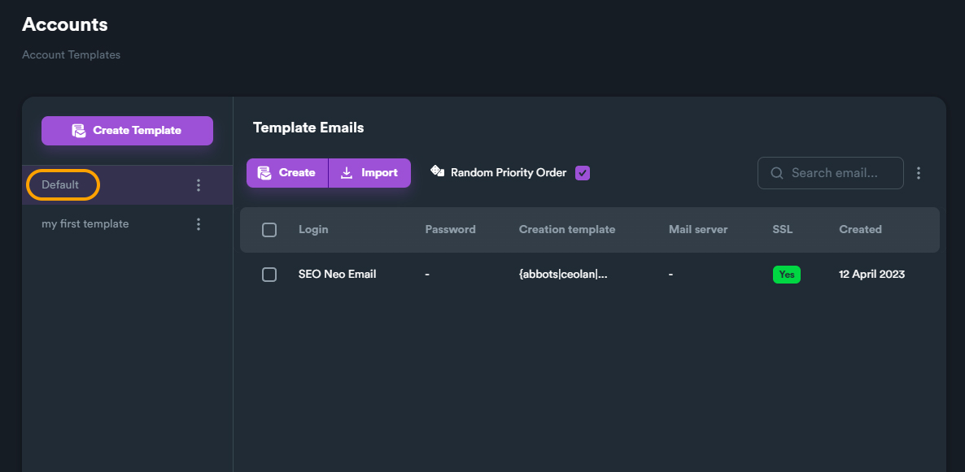
Task: Sort by the Login column header
Action: click(x=313, y=230)
